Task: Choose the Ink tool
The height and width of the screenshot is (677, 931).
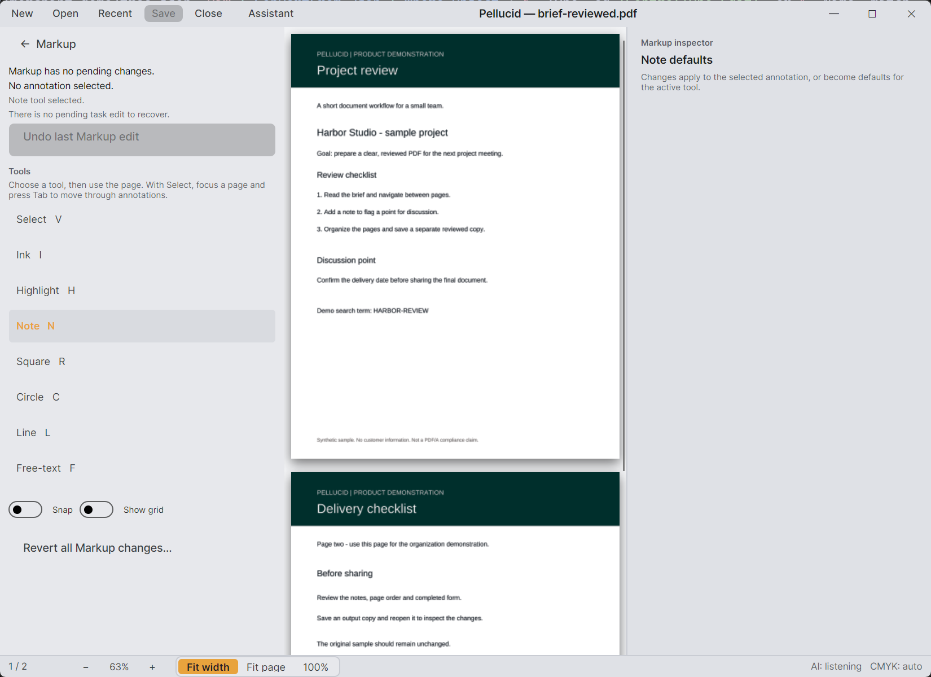Action: [x=142, y=255]
